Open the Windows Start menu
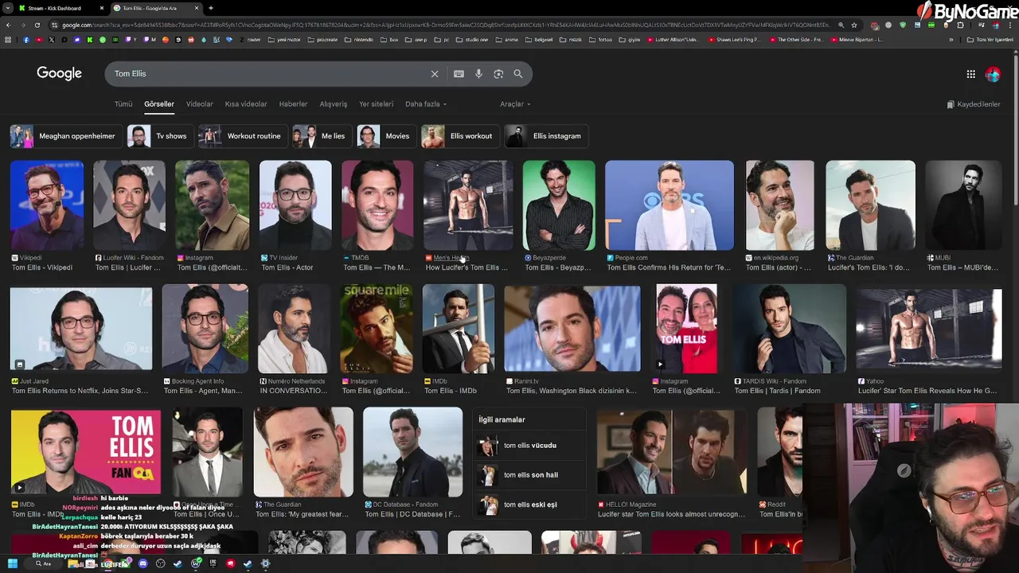The height and width of the screenshot is (573, 1019). (x=13, y=563)
